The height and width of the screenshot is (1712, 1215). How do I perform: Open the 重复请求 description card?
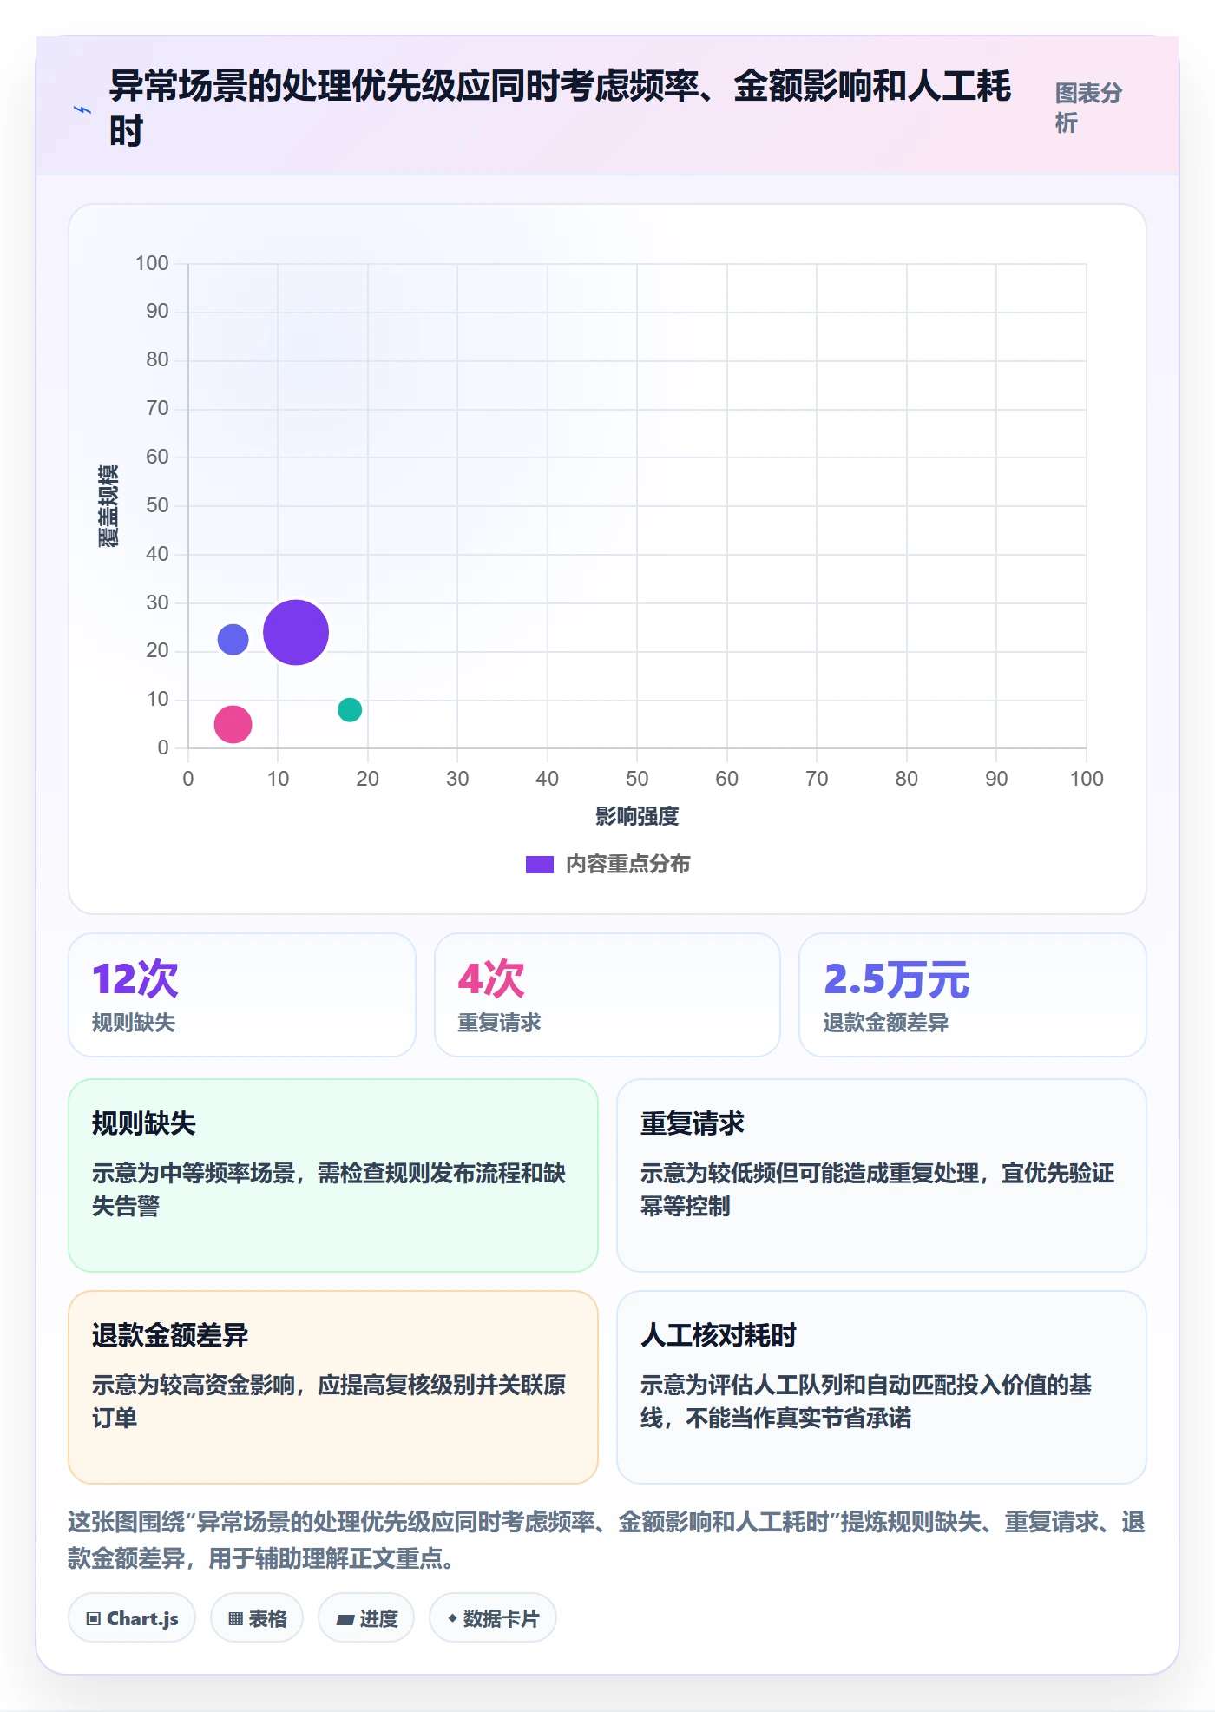(x=882, y=1175)
